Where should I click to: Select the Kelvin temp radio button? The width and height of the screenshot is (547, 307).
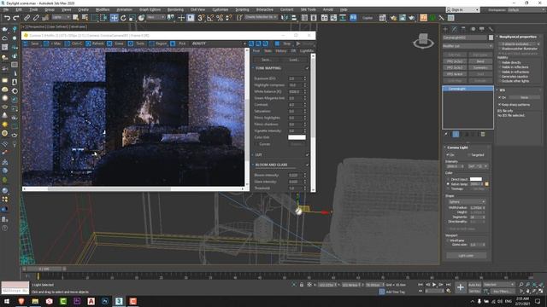point(448,184)
